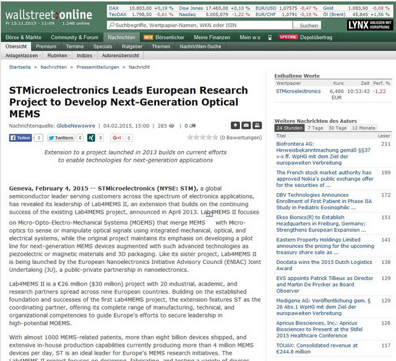Open Apricus Biosciences conference news
This screenshot has width=396, height=361.
319,329
